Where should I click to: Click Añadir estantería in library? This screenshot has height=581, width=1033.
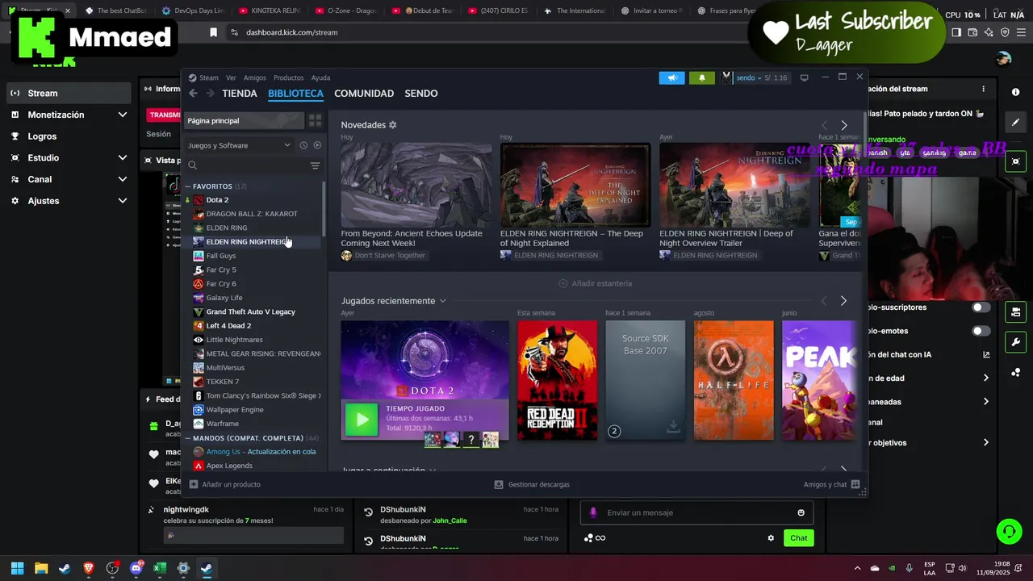tap(595, 283)
